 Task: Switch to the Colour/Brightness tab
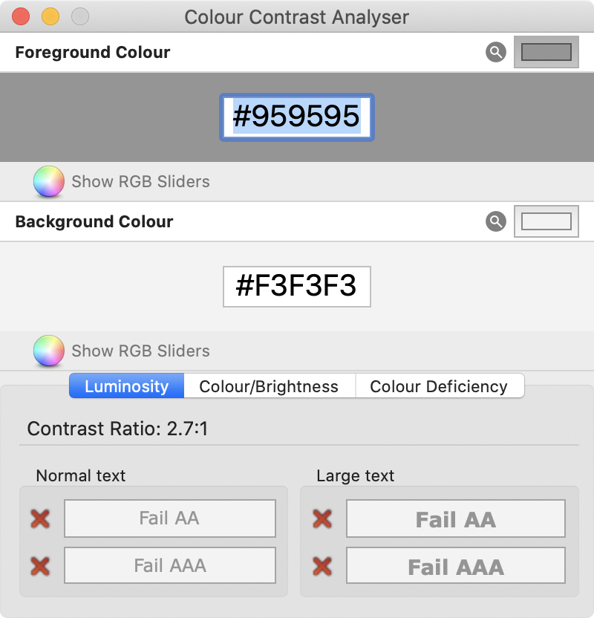269,386
